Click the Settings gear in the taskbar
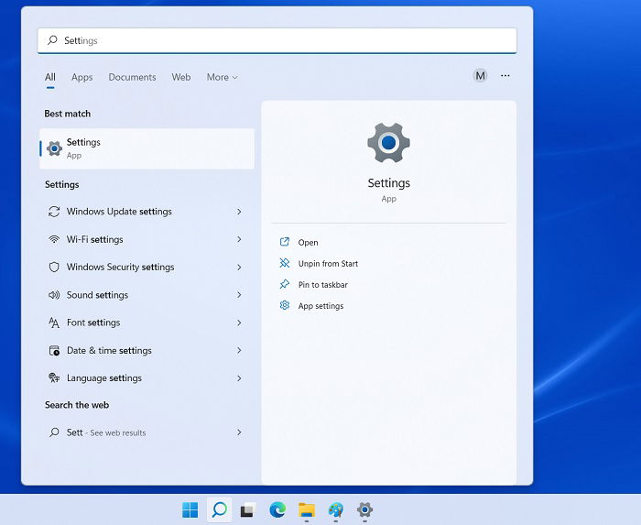The image size is (641, 525). [x=364, y=509]
